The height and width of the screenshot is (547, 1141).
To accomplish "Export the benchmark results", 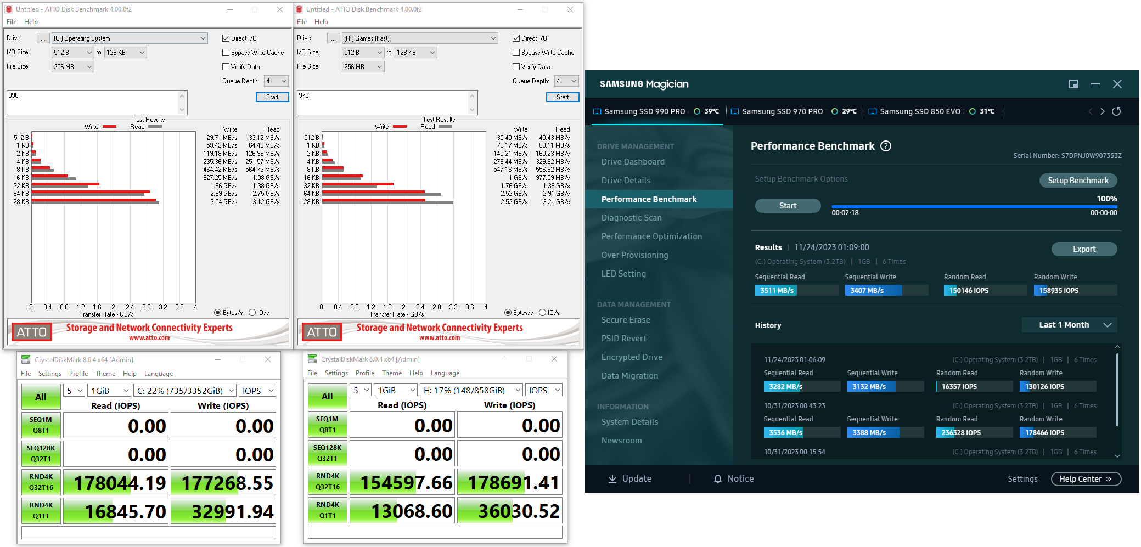I will pyautogui.click(x=1084, y=249).
